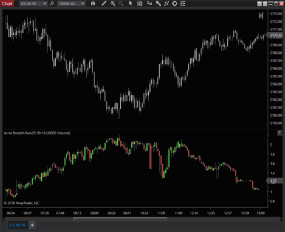
Task: Add a new tab with plus button
Action: (x=32, y=225)
